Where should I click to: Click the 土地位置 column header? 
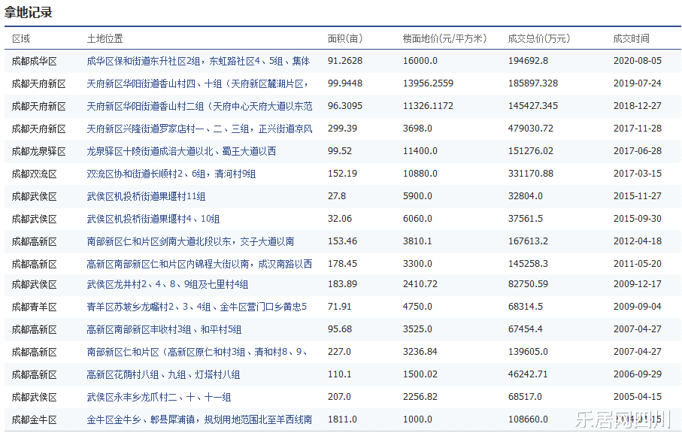pos(105,39)
